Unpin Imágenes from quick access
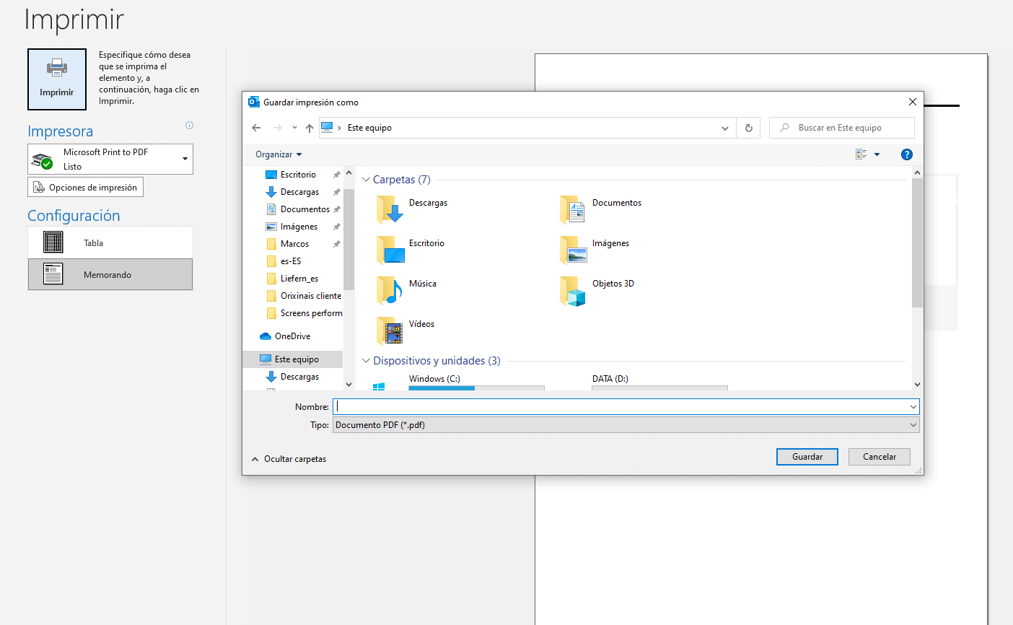Viewport: 1013px width, 625px height. (x=336, y=226)
